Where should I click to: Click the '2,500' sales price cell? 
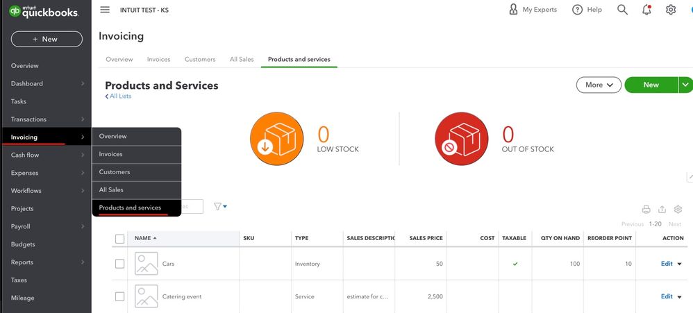tap(435, 296)
